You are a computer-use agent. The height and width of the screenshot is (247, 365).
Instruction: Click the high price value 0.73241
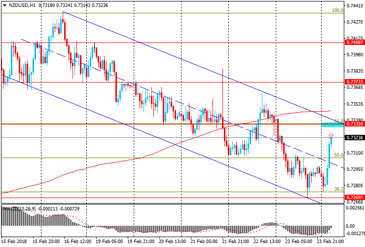(65, 5)
